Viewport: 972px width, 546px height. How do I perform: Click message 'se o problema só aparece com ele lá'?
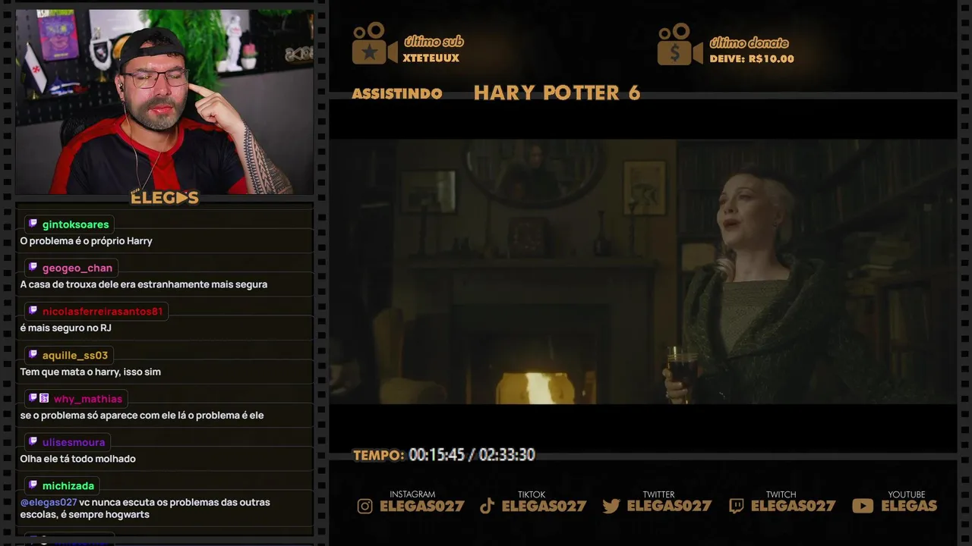coord(142,416)
